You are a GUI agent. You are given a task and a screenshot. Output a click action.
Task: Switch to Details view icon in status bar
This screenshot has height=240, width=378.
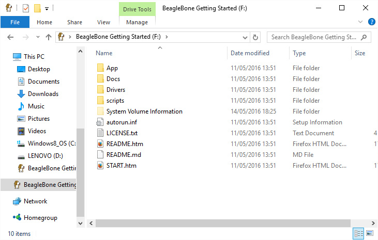[x=359, y=234]
